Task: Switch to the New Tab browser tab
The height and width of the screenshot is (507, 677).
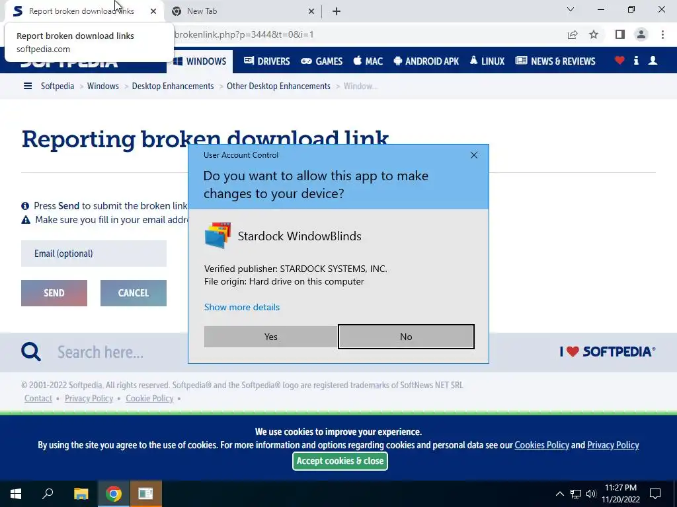Action: tap(244, 11)
